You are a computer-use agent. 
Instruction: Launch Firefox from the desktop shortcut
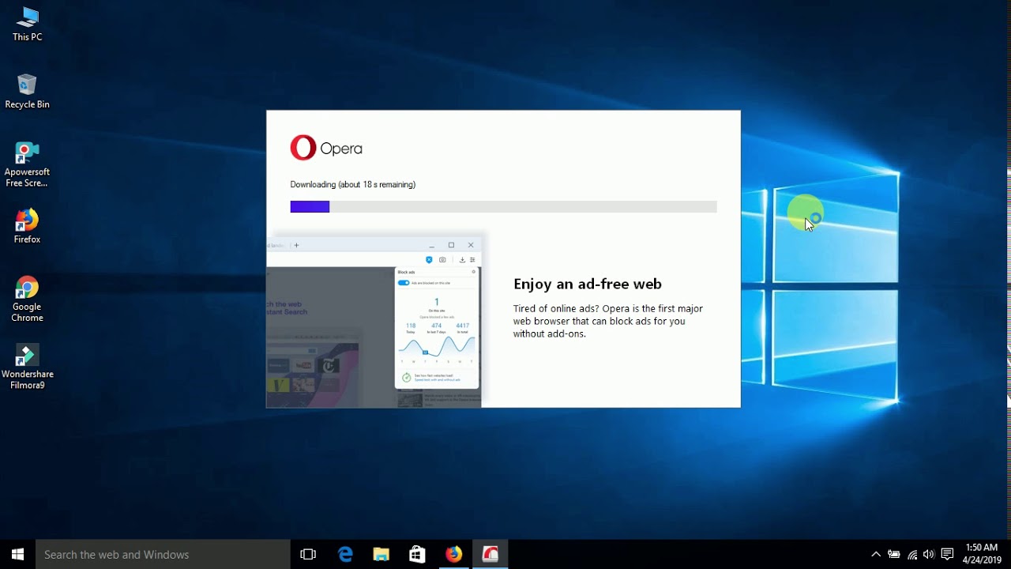coord(27,226)
